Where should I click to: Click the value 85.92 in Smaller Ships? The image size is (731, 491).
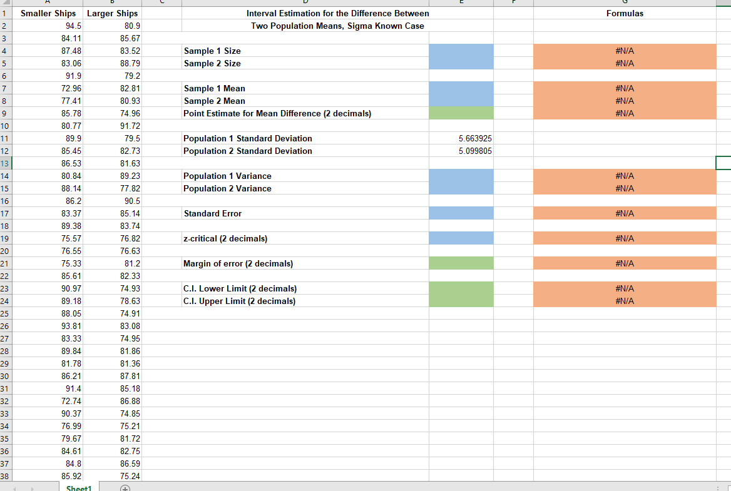click(71, 476)
